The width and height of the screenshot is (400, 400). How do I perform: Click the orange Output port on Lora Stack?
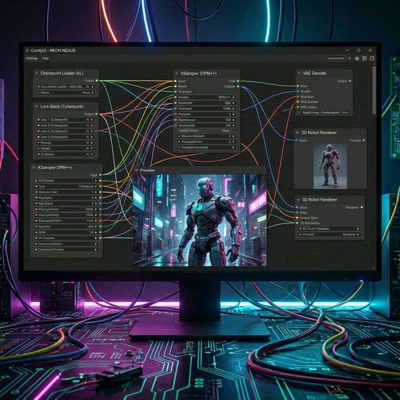[96, 114]
